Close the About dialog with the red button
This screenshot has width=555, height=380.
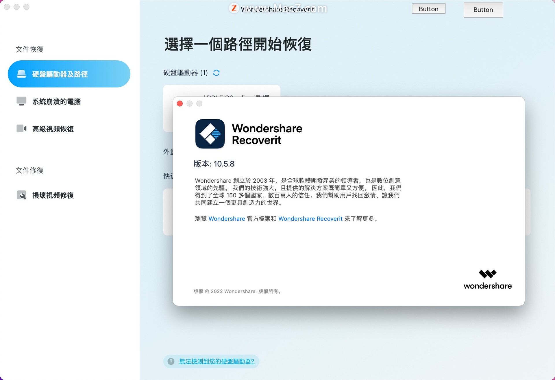click(x=180, y=104)
